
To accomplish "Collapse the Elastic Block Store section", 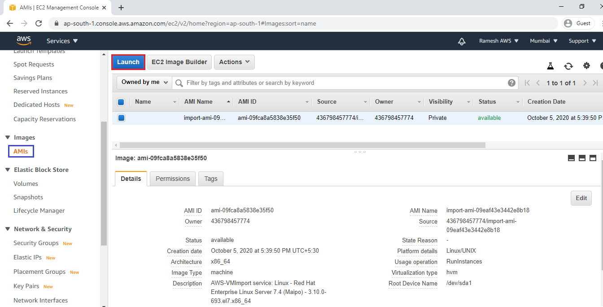I will pyautogui.click(x=8, y=170).
